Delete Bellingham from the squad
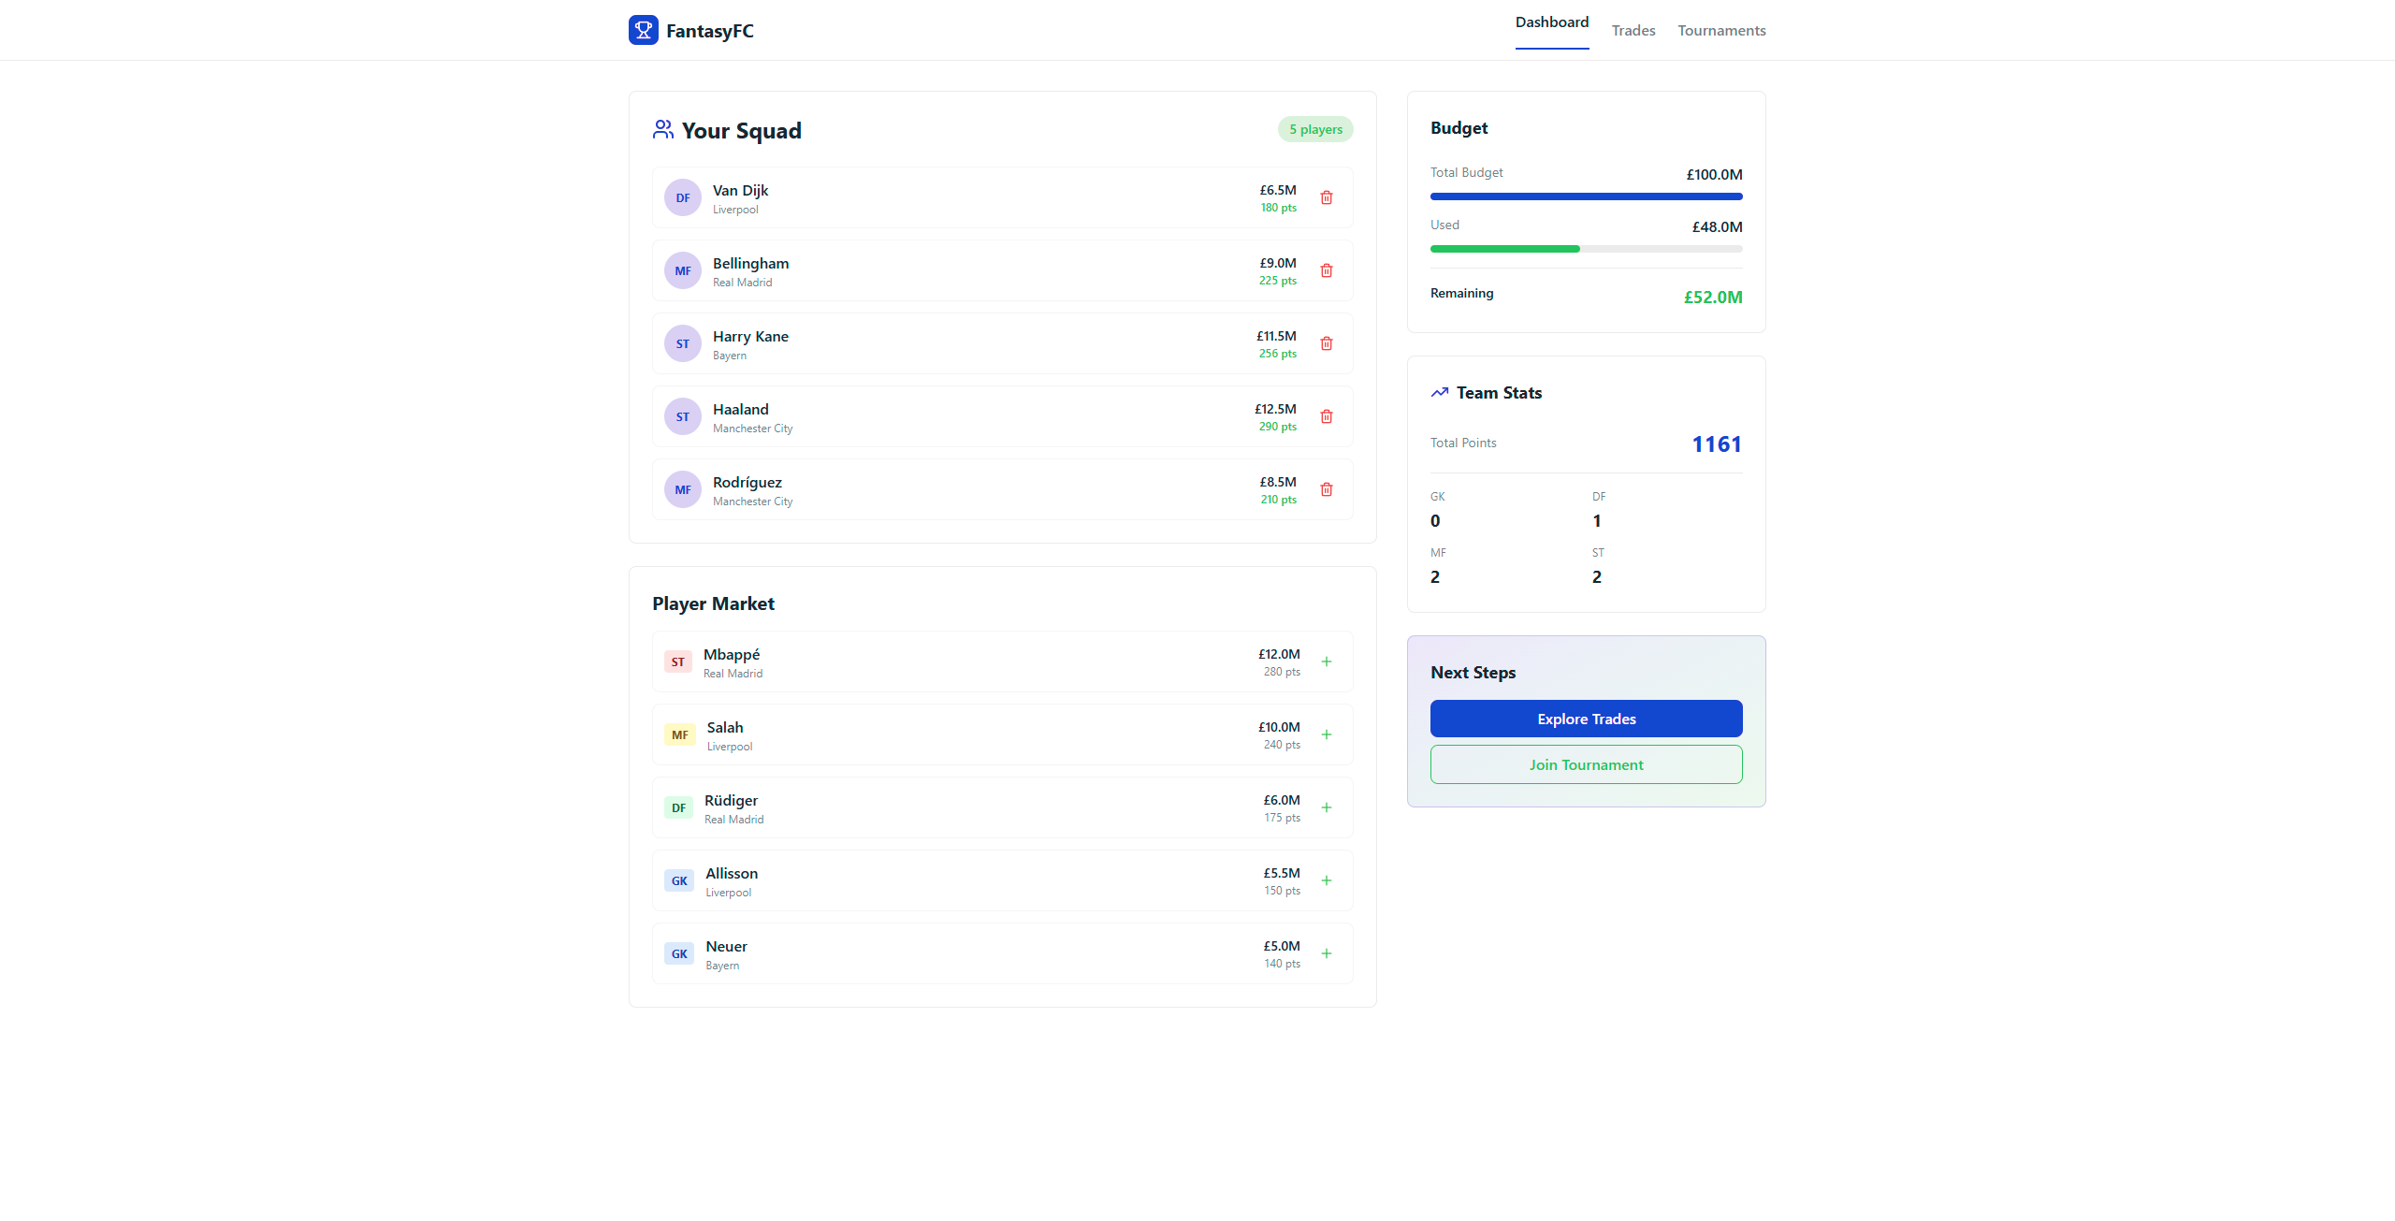 (1326, 270)
